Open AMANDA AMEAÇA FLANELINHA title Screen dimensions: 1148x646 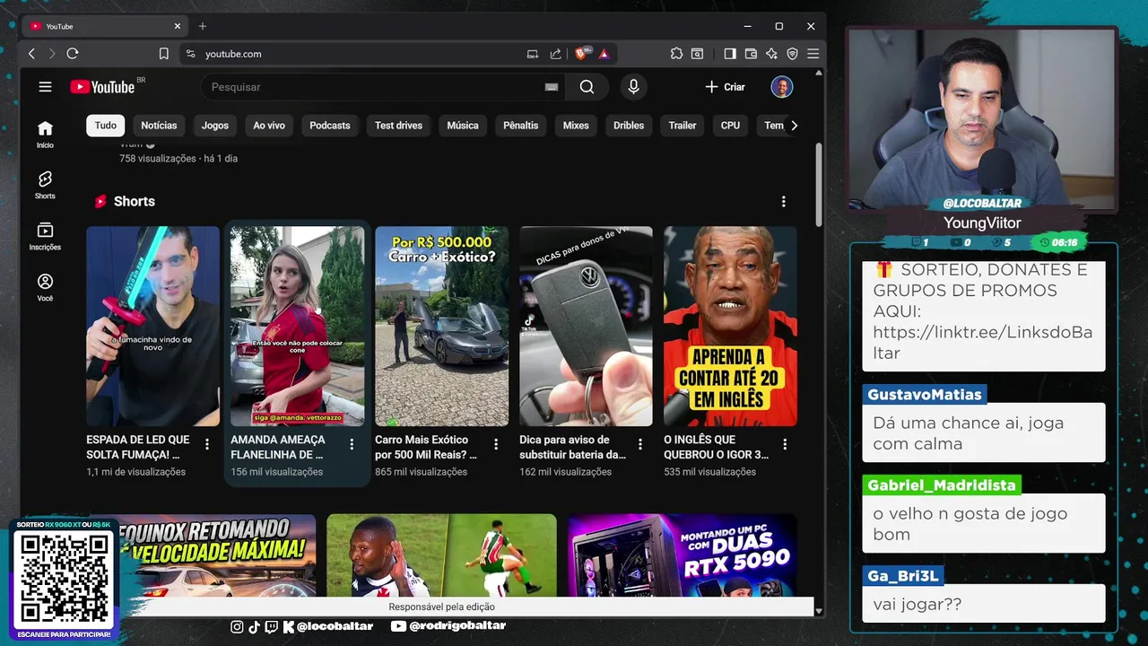pyautogui.click(x=278, y=447)
